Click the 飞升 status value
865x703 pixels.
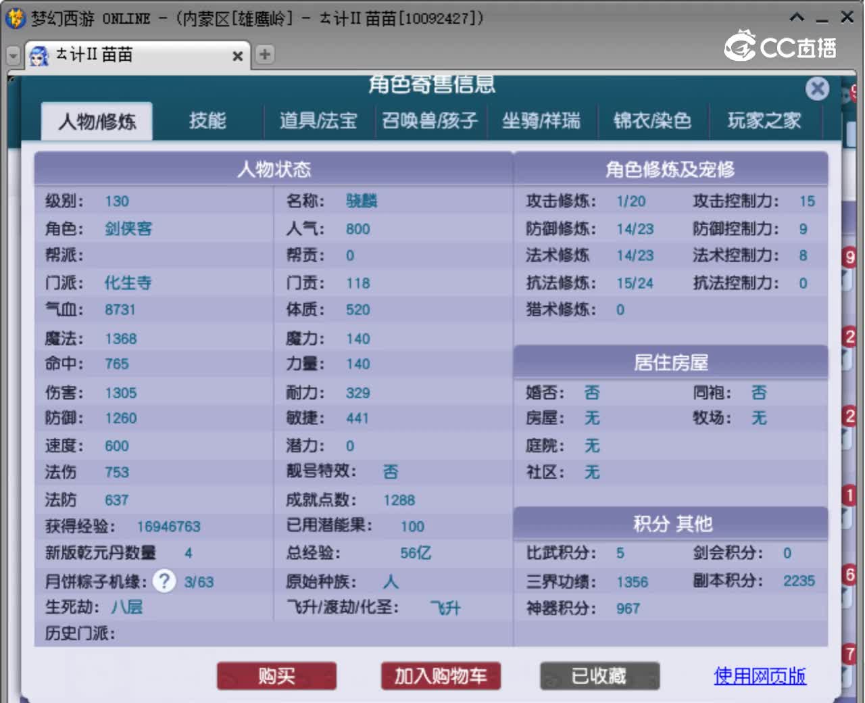[445, 608]
